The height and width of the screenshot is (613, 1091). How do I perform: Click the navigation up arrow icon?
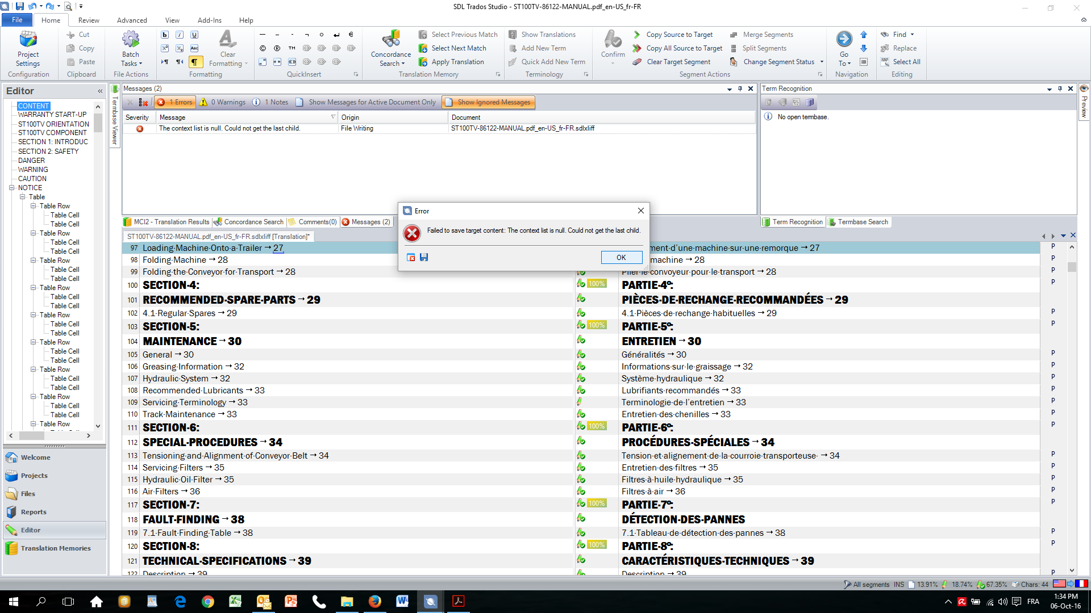(x=864, y=35)
